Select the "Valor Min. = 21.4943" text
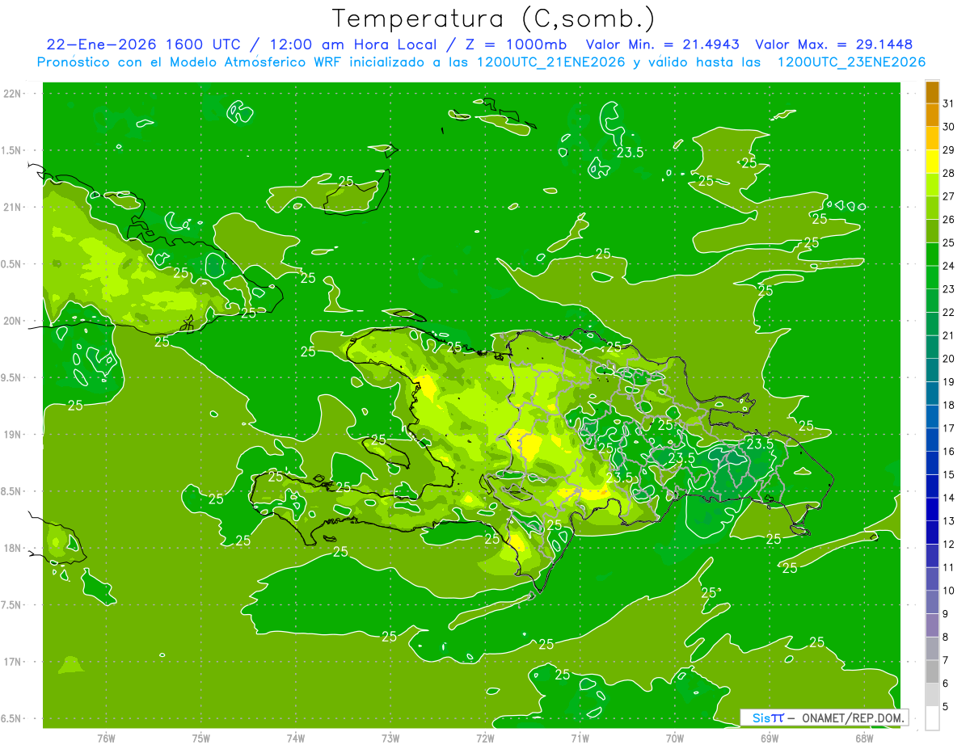The height and width of the screenshot is (749, 970). coord(664,44)
